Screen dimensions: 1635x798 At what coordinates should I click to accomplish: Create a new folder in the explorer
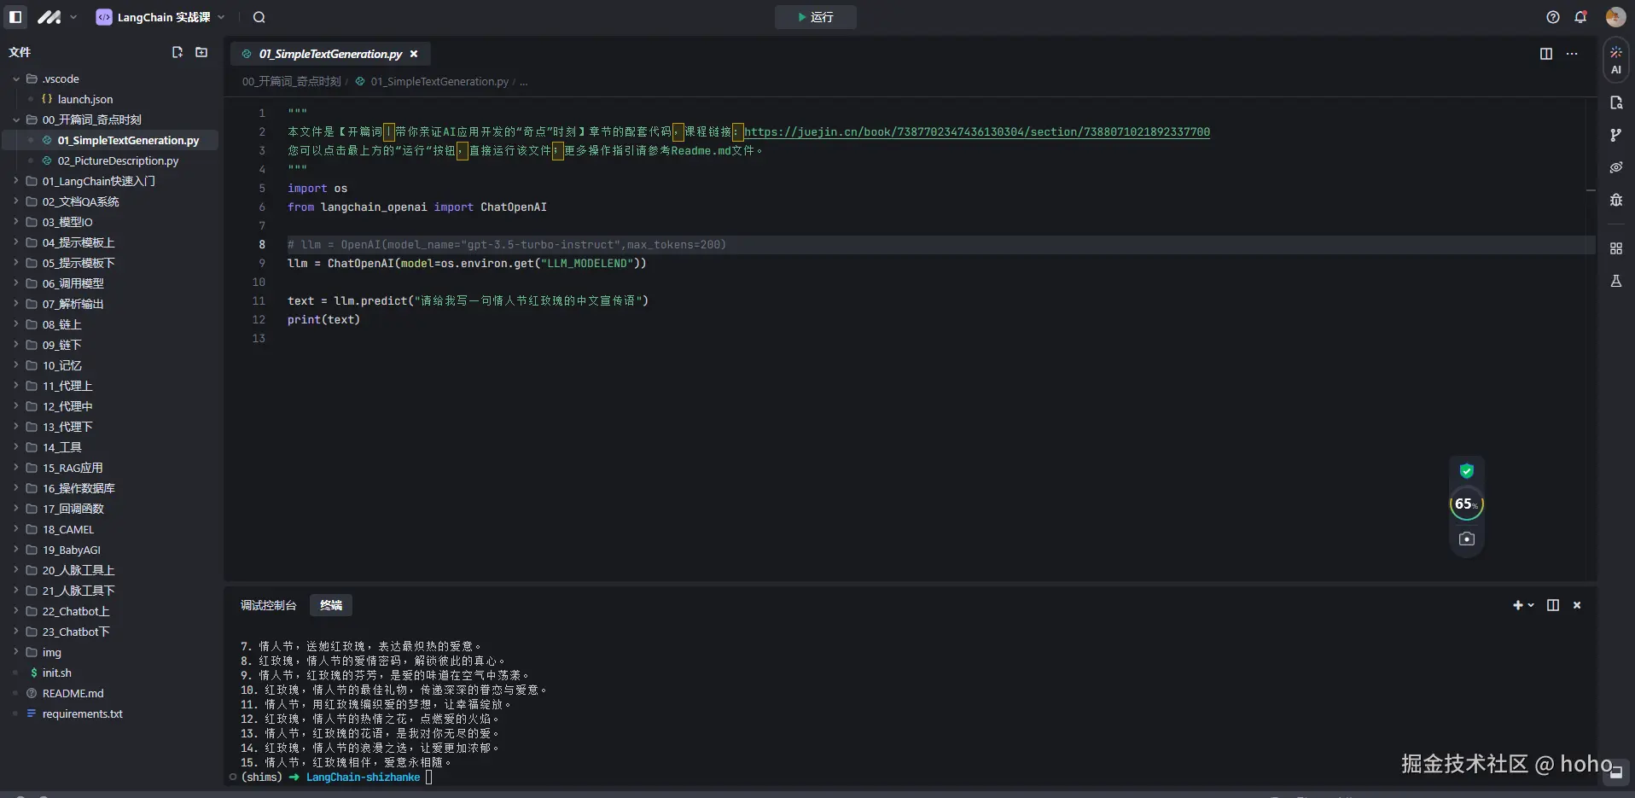[x=201, y=52]
